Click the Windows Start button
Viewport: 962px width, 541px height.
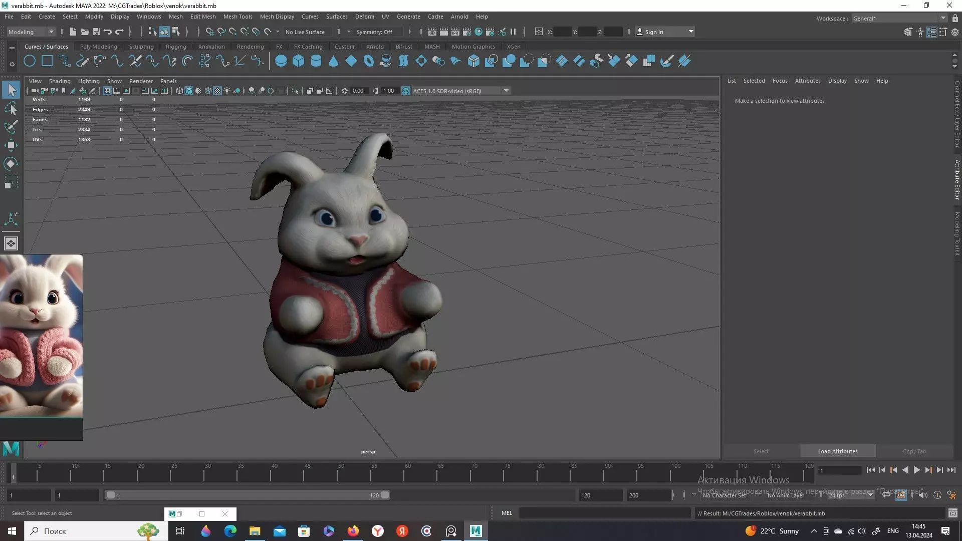(12, 531)
